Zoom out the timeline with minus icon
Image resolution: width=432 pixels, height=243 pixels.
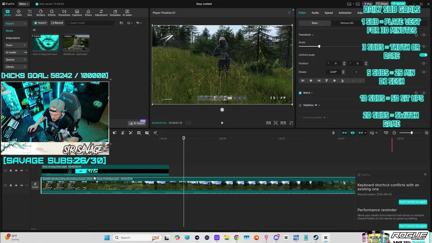pyautogui.click(x=394, y=133)
